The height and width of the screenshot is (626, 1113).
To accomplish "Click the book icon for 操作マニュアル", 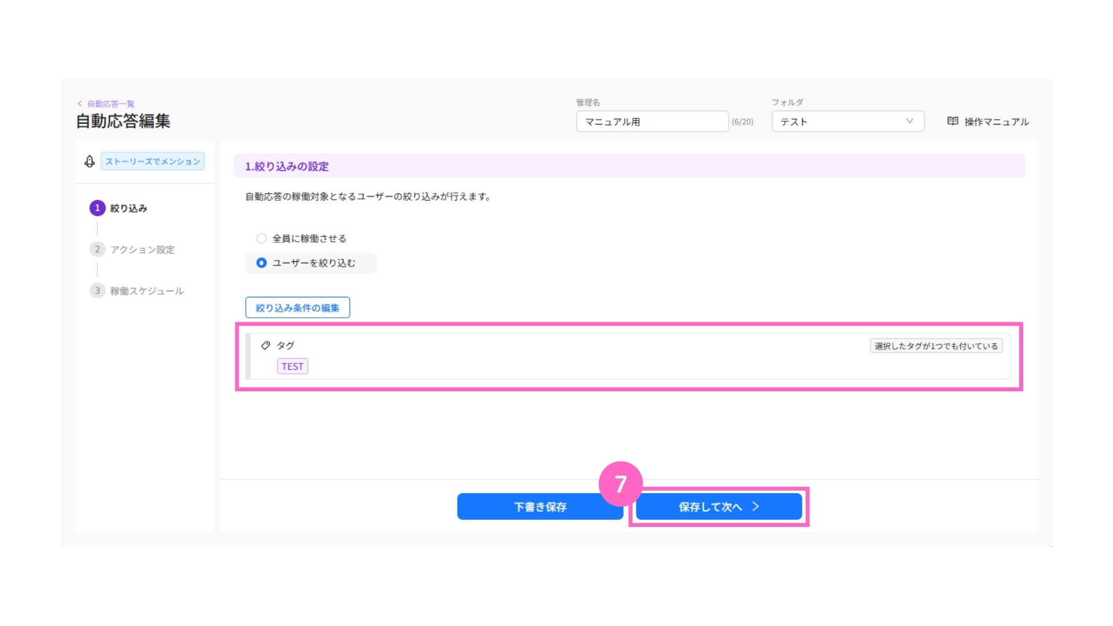I will click(952, 121).
